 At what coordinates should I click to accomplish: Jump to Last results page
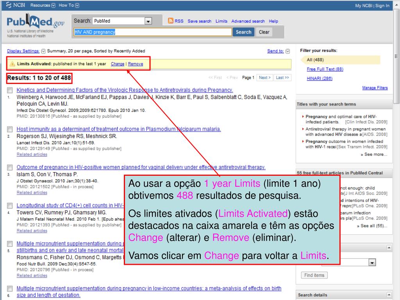pos(282,78)
